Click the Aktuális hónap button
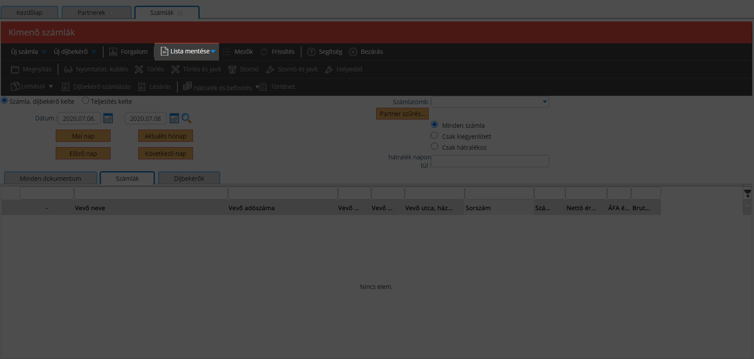754x359 pixels. [165, 136]
